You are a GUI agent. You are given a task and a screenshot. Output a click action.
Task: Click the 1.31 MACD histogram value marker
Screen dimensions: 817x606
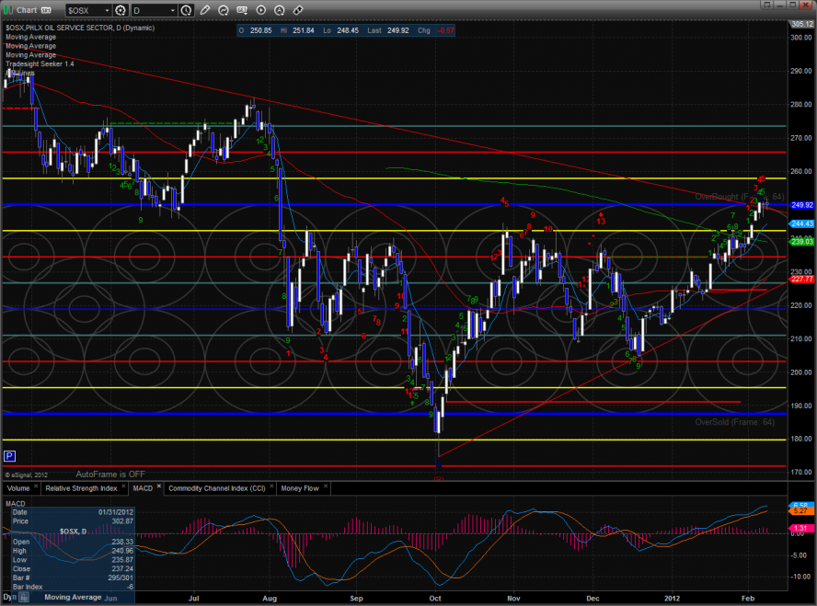click(x=800, y=528)
